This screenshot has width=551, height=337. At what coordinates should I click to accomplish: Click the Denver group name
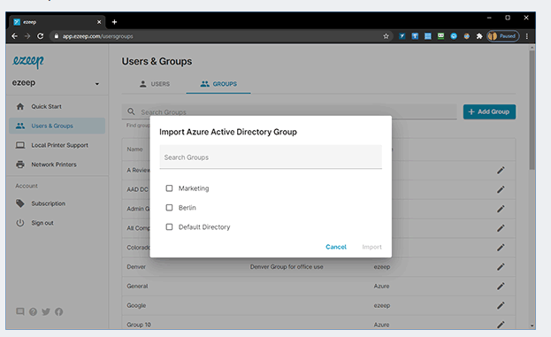click(x=136, y=267)
